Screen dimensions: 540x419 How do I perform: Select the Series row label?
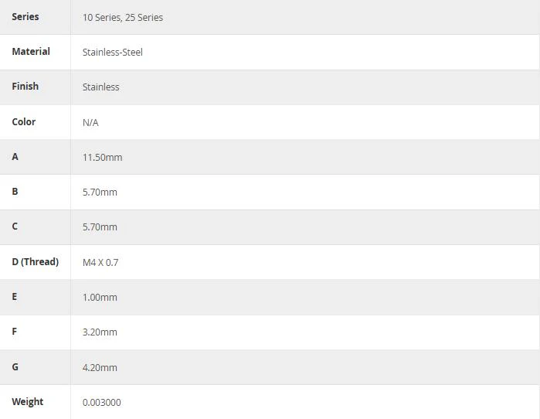point(25,16)
